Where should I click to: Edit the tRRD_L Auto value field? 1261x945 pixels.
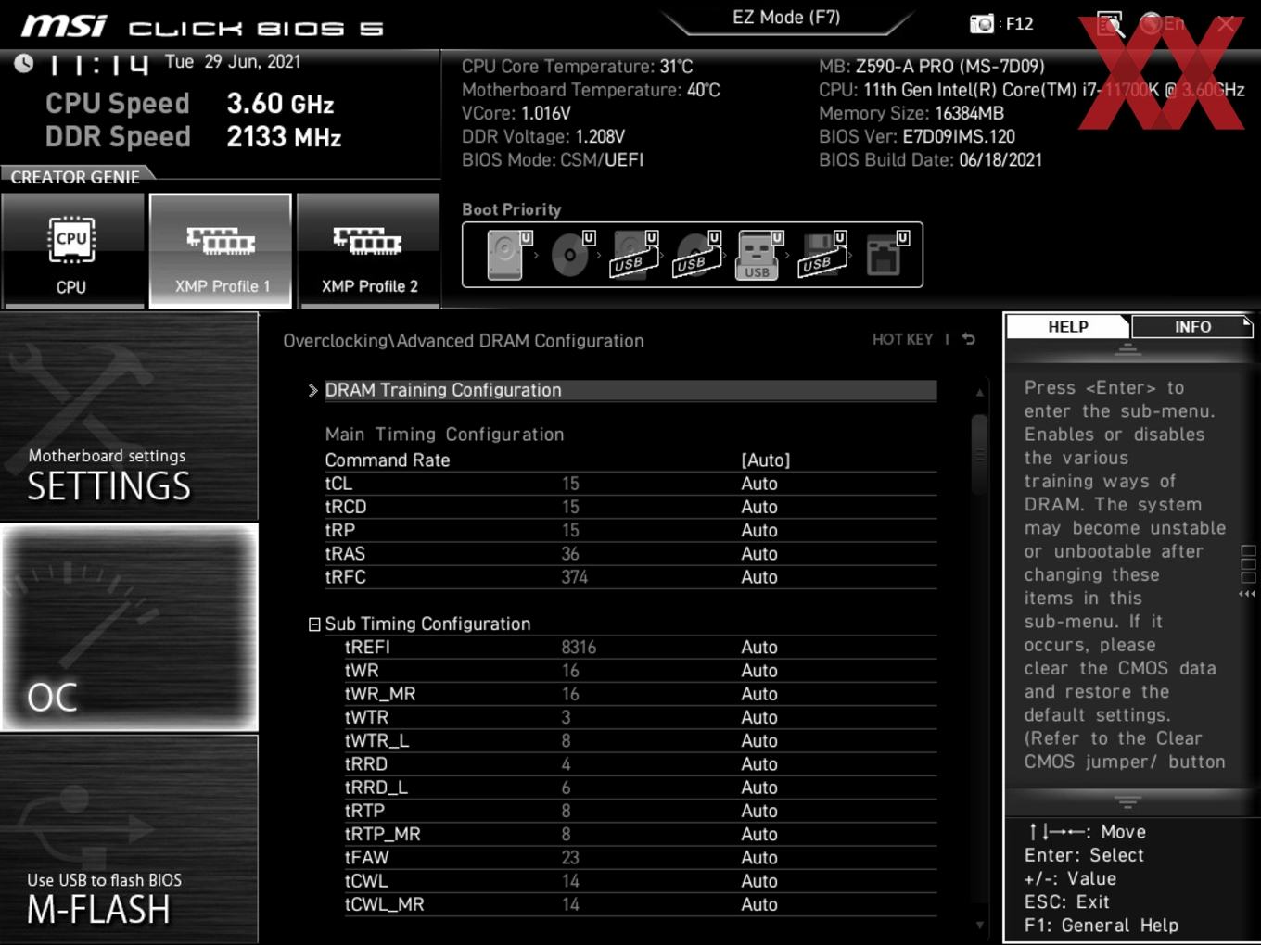(x=759, y=787)
